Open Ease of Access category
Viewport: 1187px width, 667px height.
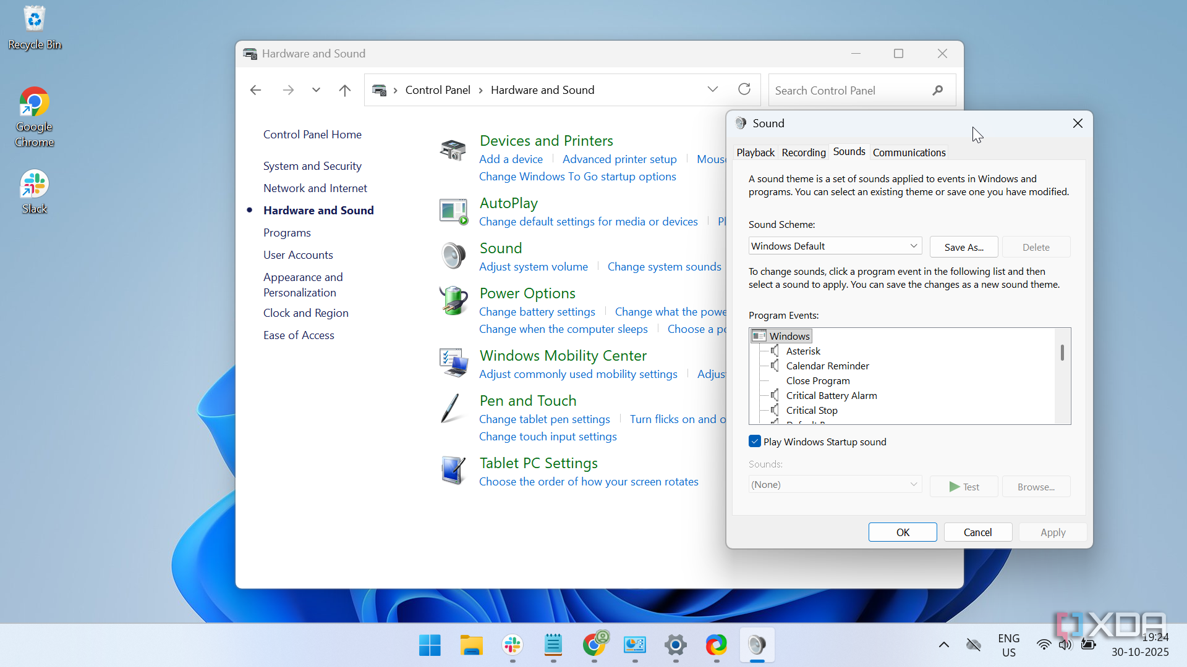pos(299,335)
